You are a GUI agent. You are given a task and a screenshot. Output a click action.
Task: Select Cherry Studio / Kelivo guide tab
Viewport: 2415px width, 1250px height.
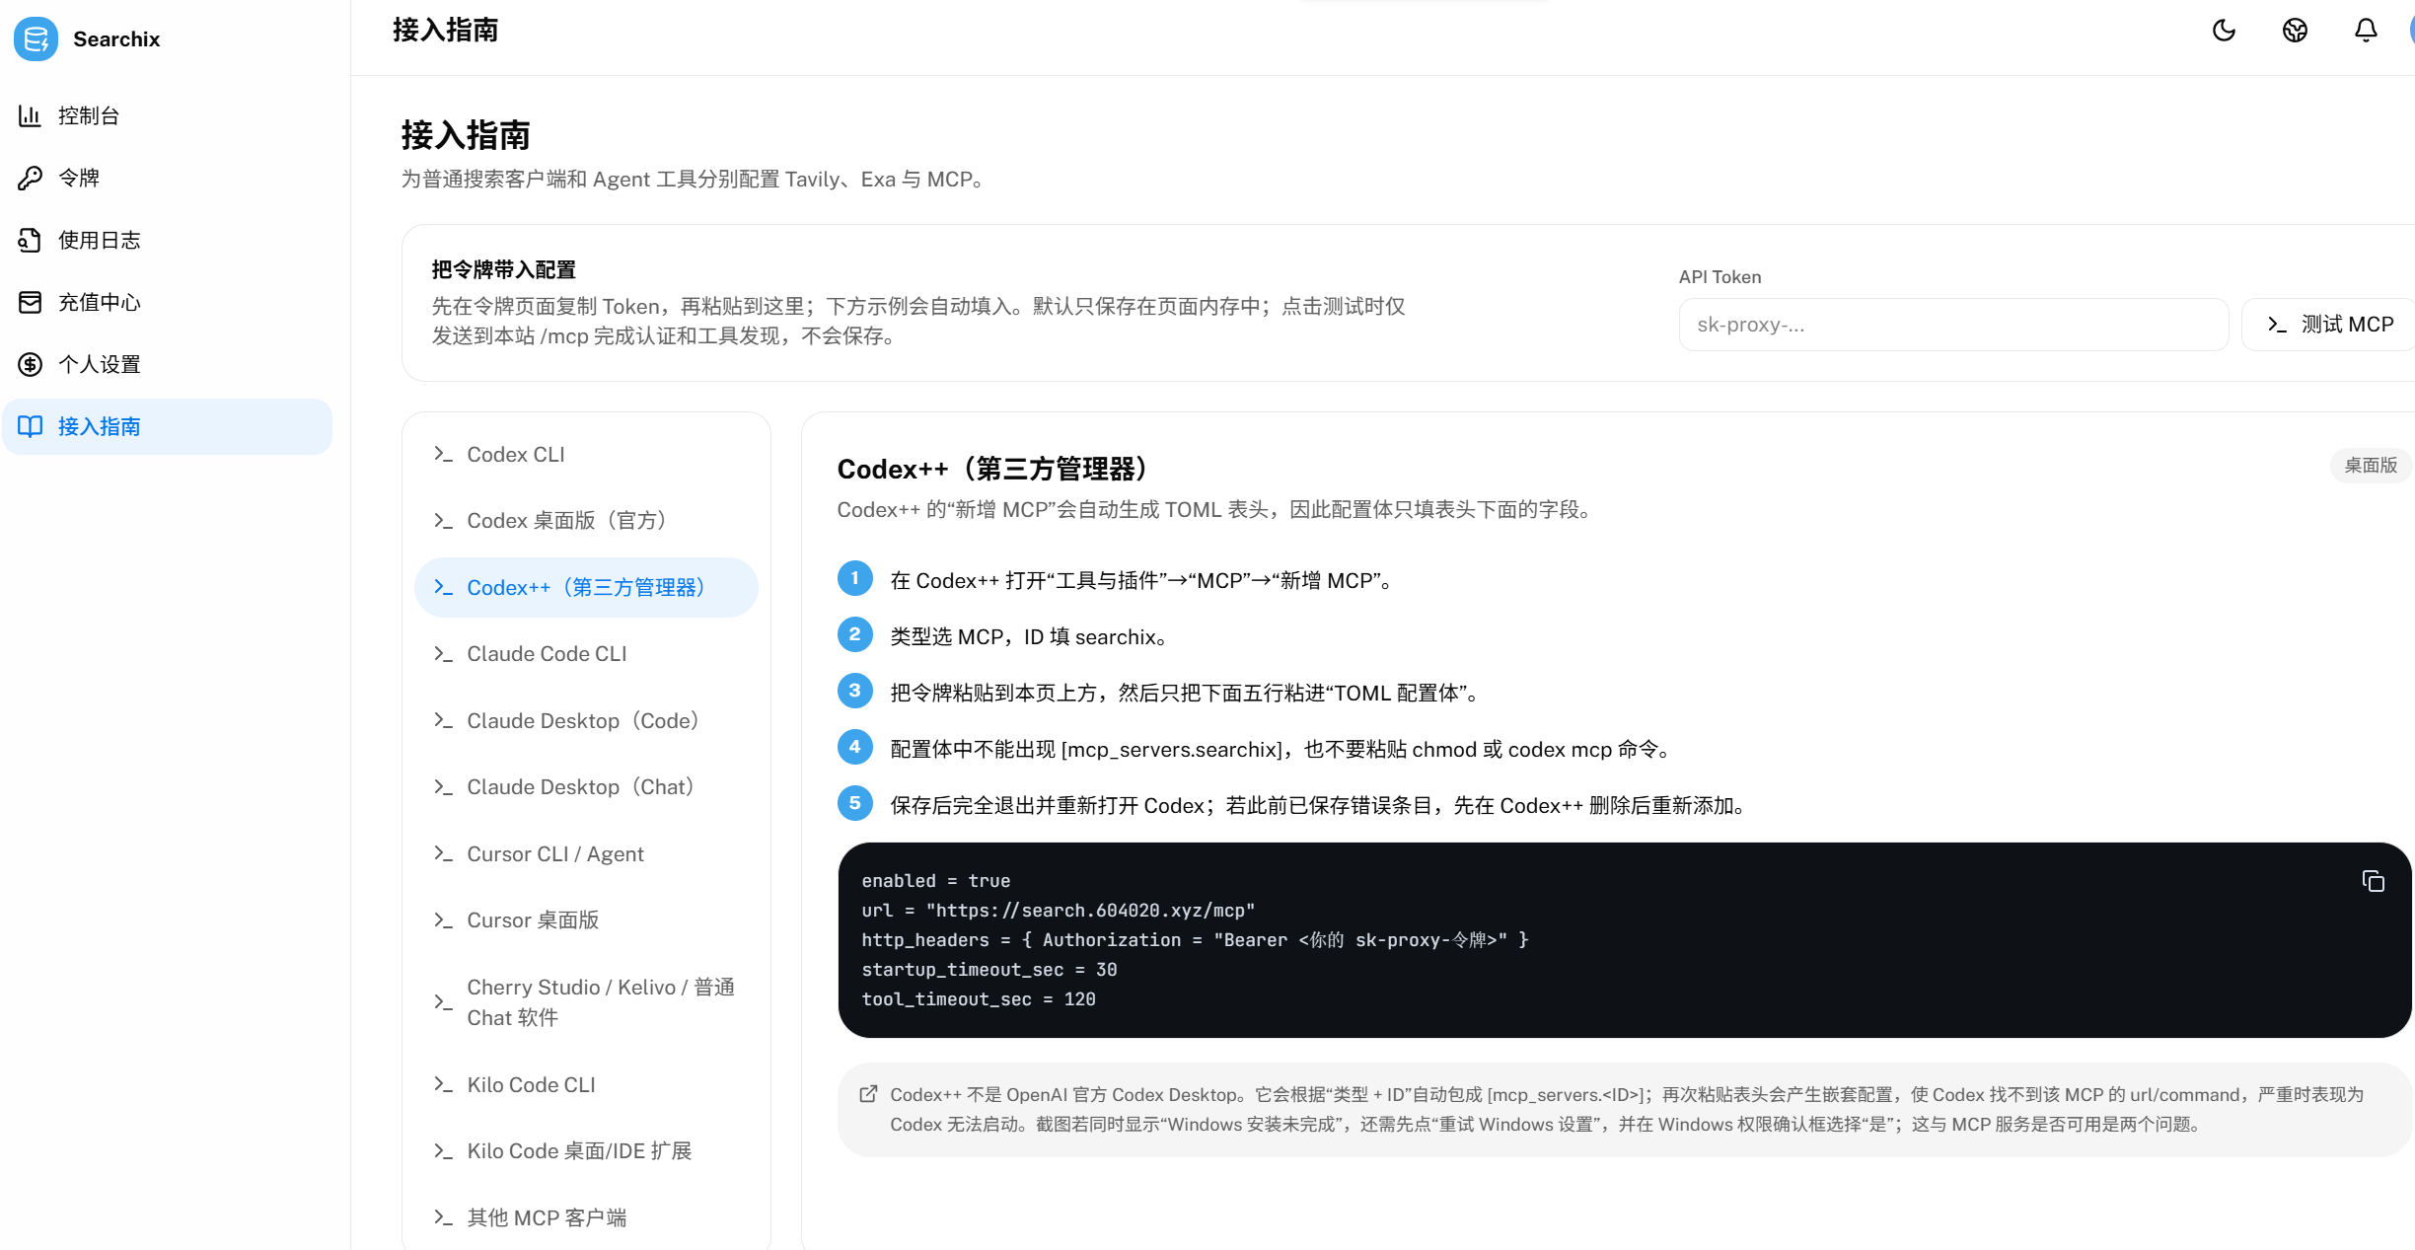point(586,1002)
